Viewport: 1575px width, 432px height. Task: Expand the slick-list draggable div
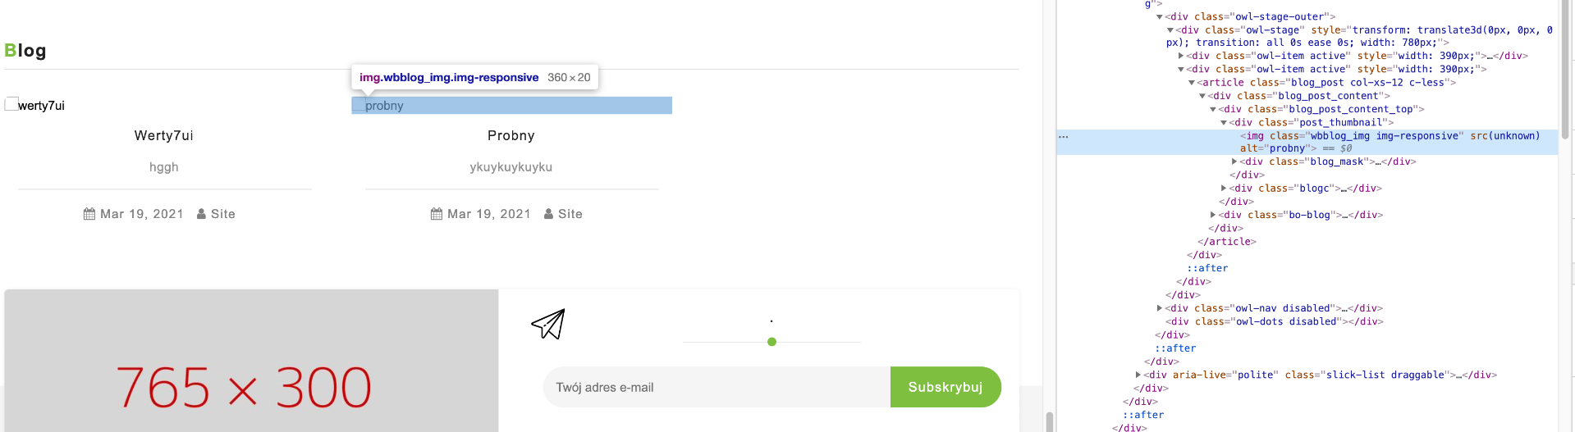pyautogui.click(x=1138, y=375)
